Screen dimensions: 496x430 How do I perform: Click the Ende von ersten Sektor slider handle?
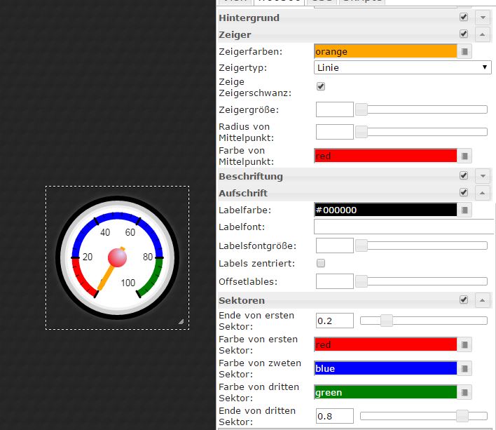(386, 321)
